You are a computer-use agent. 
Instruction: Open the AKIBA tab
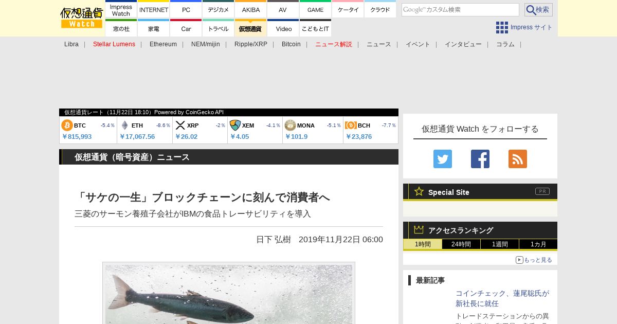coord(251,10)
